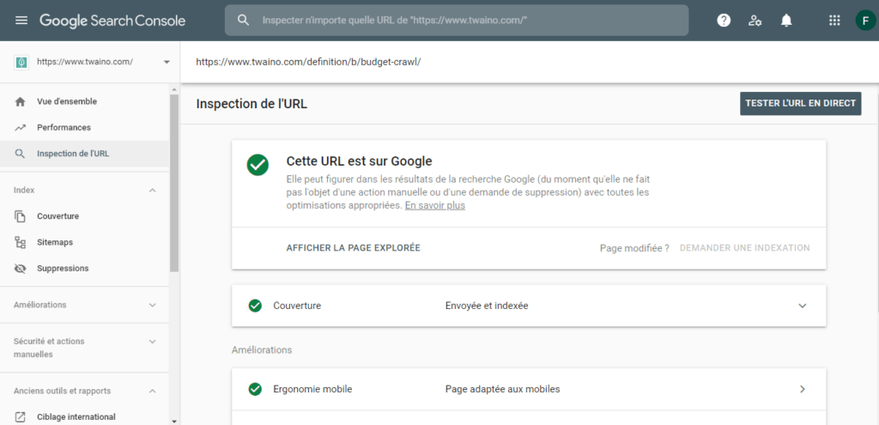Open the hamburger main menu
The image size is (879, 425).
tap(21, 21)
